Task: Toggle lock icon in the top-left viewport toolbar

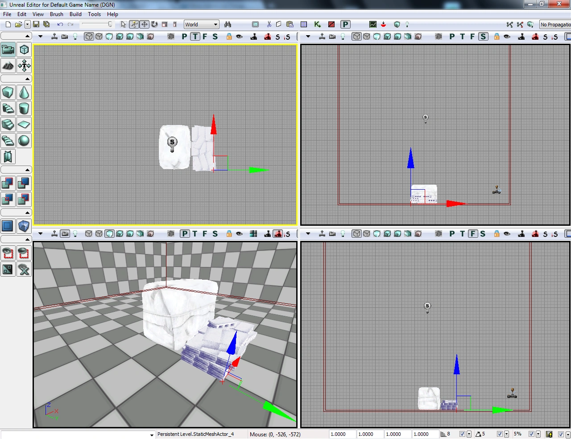Action: 229,37
